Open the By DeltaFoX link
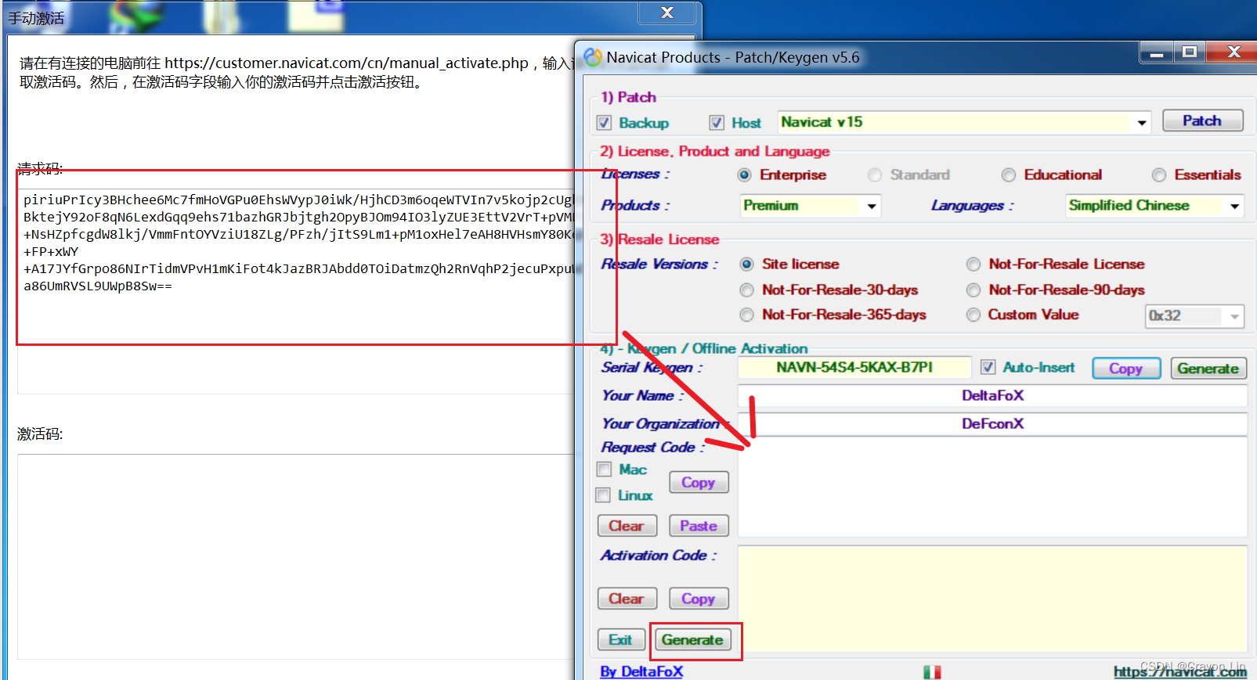This screenshot has width=1257, height=680. click(x=641, y=671)
